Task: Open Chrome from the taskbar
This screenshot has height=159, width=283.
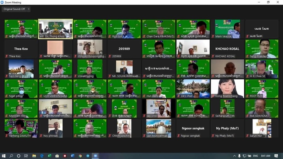Action: [80, 156]
